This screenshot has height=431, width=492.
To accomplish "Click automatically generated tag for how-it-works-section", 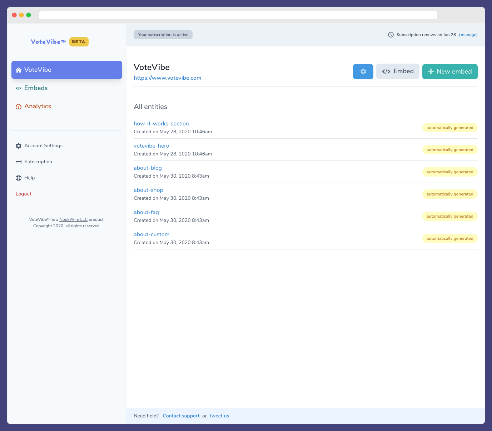I will pyautogui.click(x=450, y=128).
